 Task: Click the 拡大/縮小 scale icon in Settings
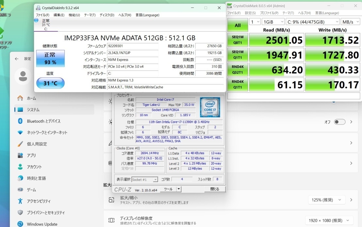(x=111, y=200)
